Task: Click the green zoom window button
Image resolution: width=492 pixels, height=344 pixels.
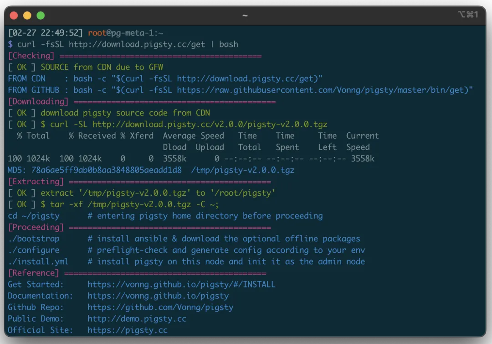Action: [x=41, y=16]
